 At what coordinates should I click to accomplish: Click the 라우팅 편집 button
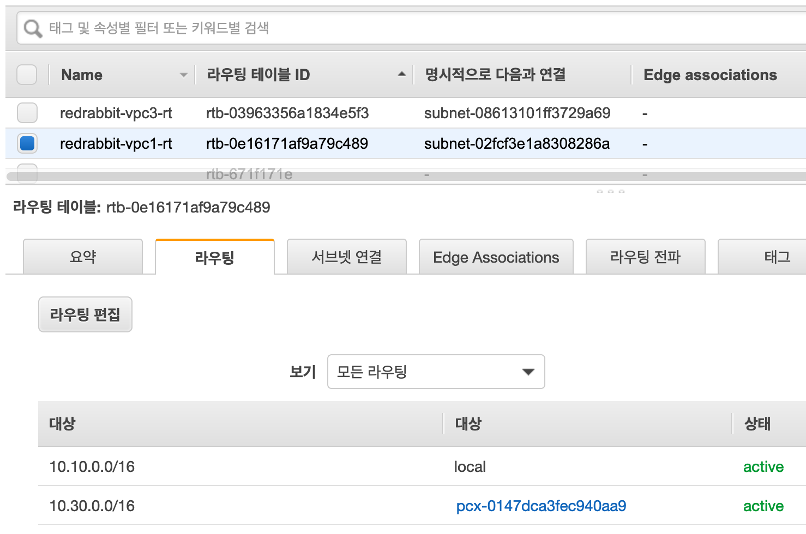coord(85,314)
